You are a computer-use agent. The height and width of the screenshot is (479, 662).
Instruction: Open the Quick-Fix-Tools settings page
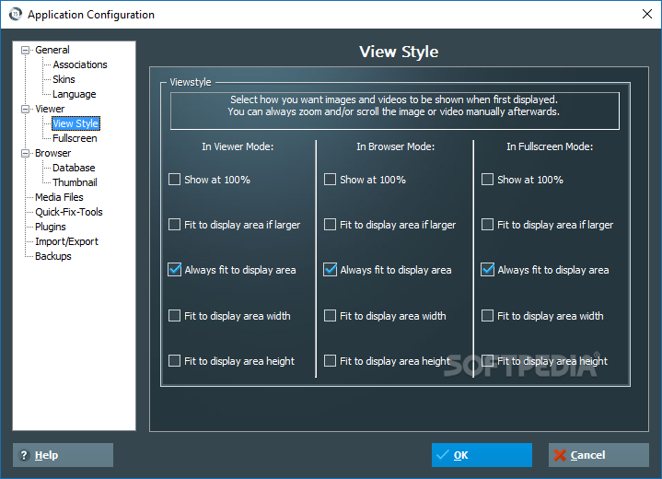pos(69,212)
